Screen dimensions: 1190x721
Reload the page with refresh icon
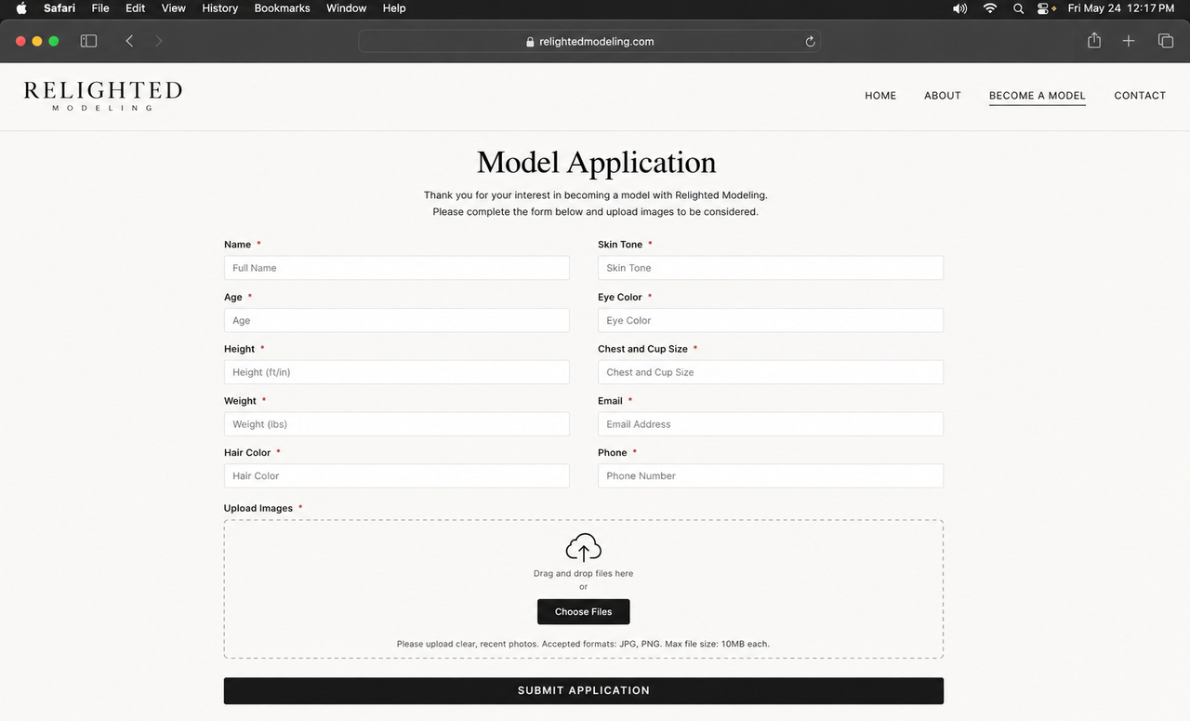pos(810,42)
